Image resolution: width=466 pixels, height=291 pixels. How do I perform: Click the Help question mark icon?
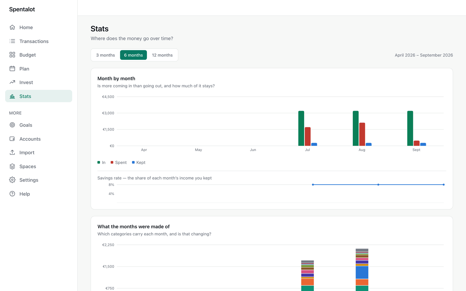12,194
